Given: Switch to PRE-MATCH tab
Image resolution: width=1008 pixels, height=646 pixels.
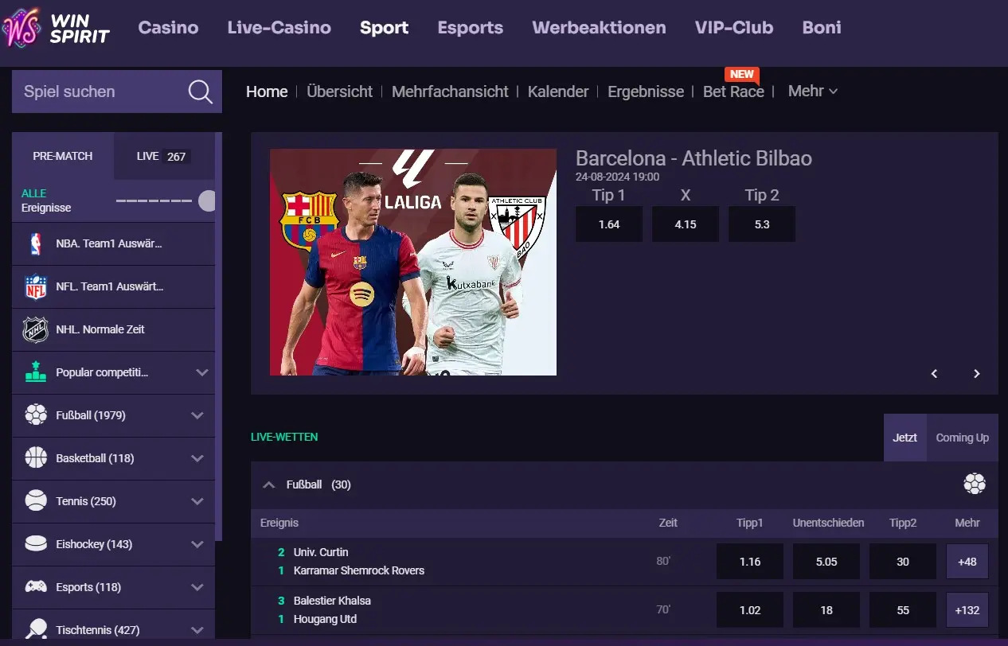Looking at the screenshot, I should click(x=63, y=156).
